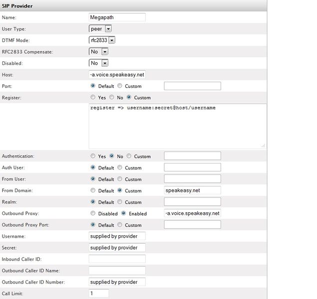Select Custom radio for Auth User
This screenshot has width=317, height=299.
tap(120, 167)
